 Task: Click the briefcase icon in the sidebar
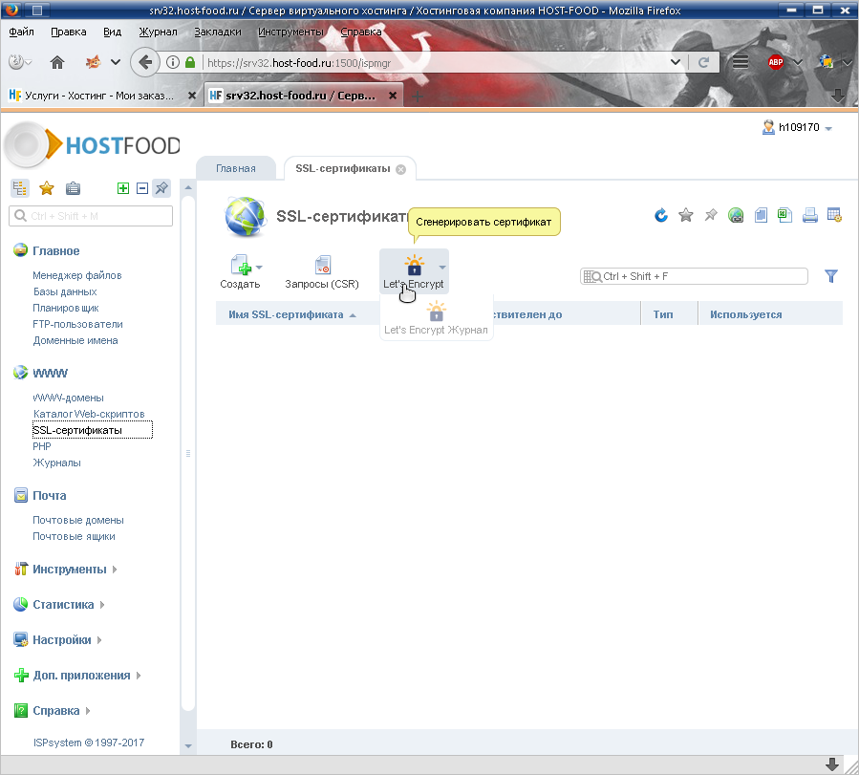(x=73, y=188)
